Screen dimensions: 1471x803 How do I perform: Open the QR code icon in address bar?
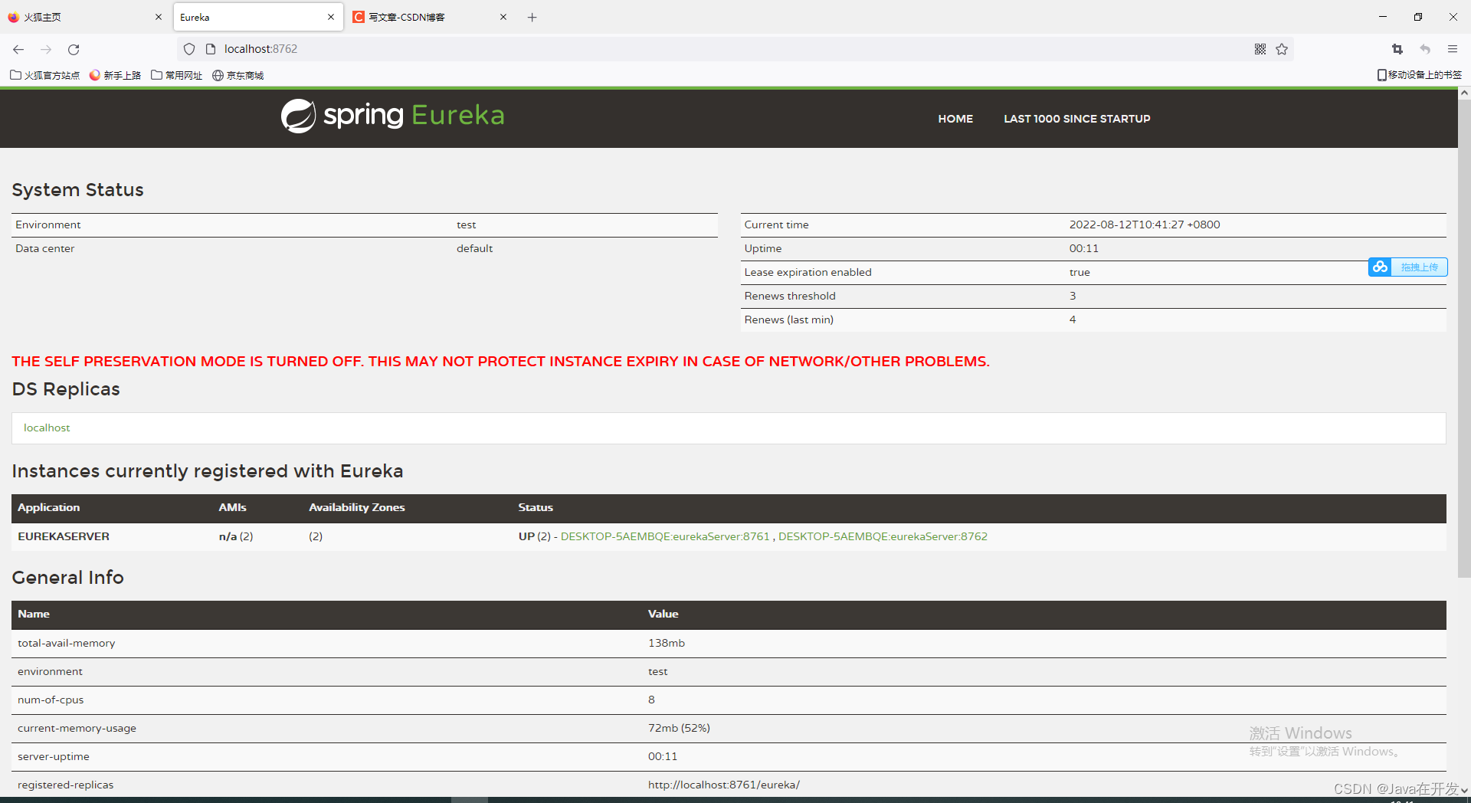tap(1260, 49)
